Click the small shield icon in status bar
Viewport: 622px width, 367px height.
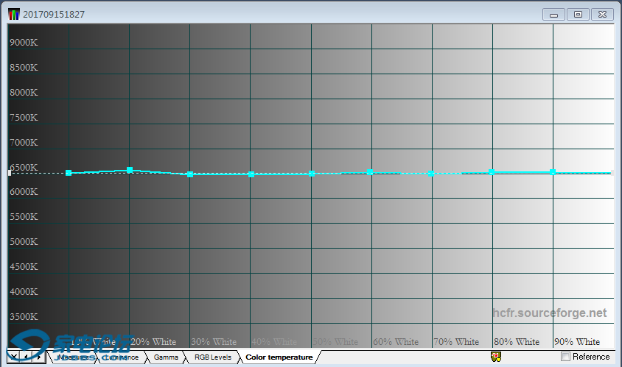click(495, 357)
